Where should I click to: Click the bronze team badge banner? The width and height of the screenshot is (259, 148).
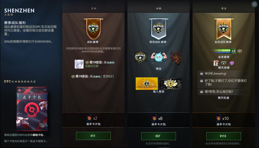point(93,29)
